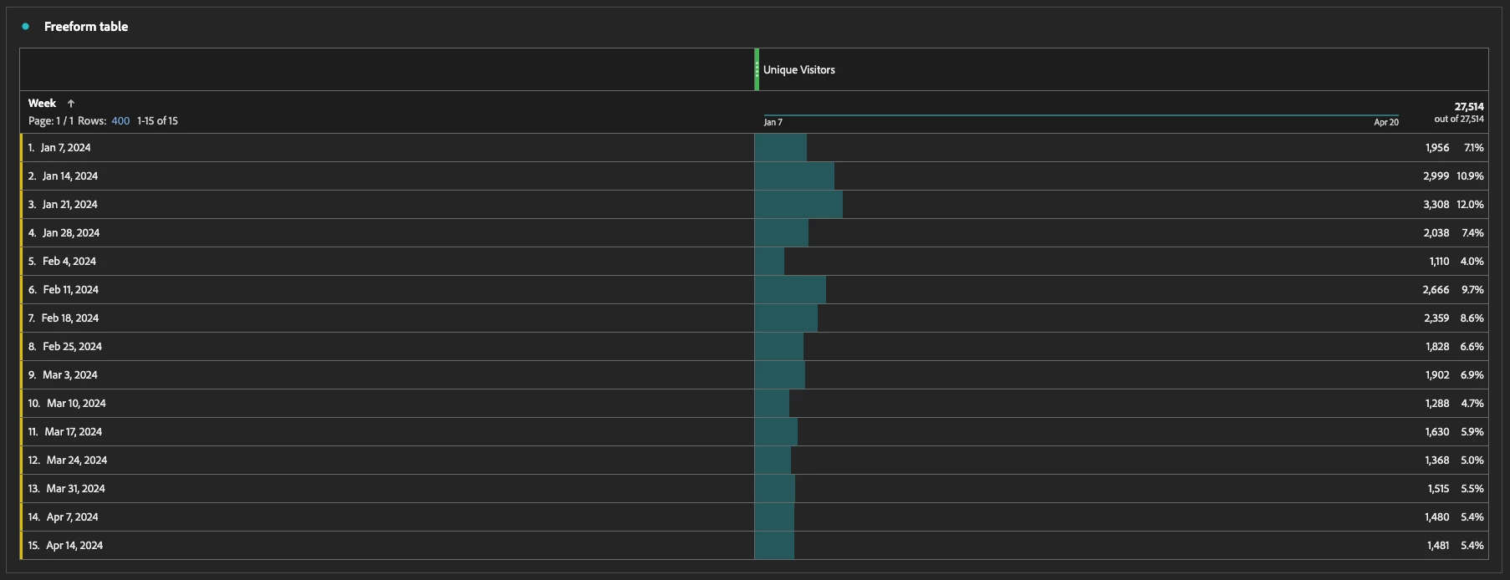Click the 27,514 column total

point(1469,107)
